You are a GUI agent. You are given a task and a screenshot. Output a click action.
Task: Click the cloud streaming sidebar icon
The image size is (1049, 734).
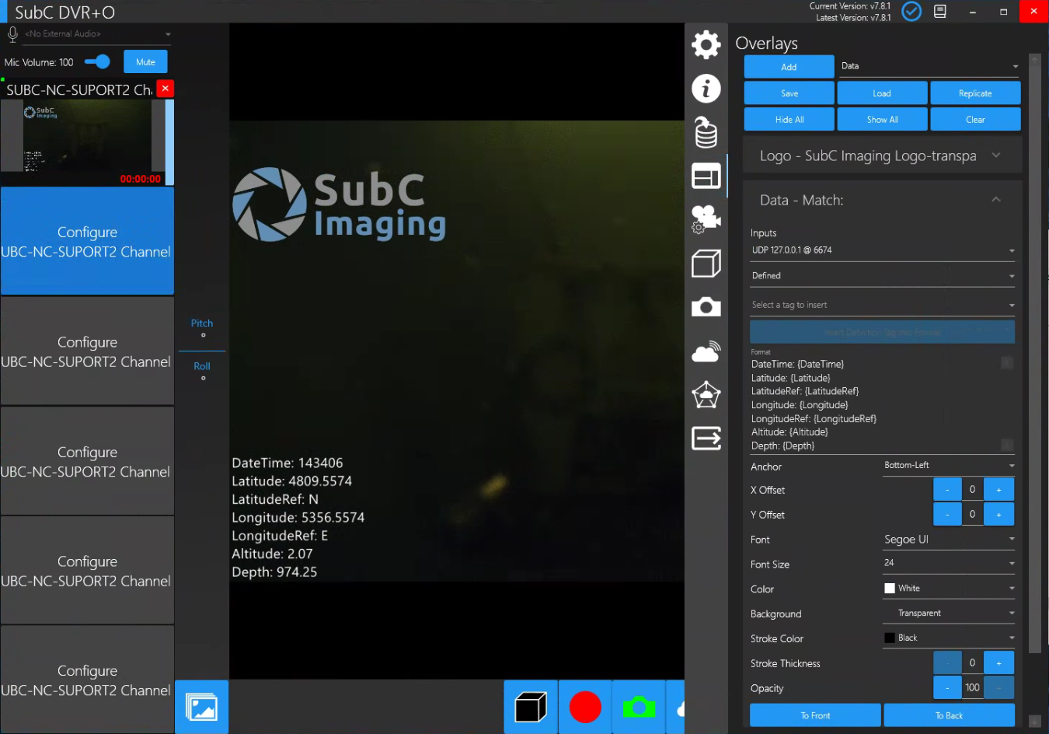pyautogui.click(x=706, y=352)
